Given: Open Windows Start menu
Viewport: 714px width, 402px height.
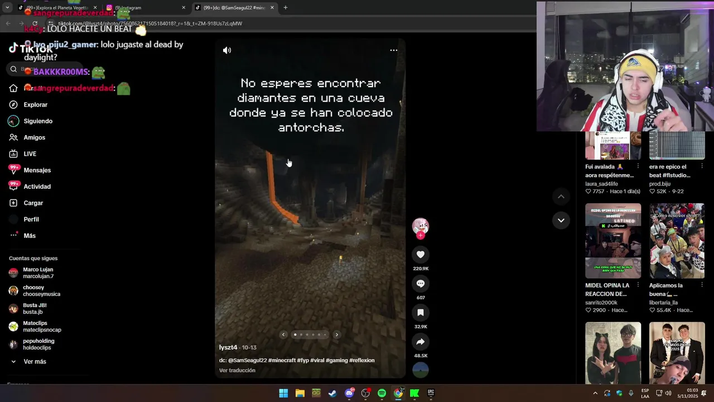Looking at the screenshot, I should pos(283,393).
